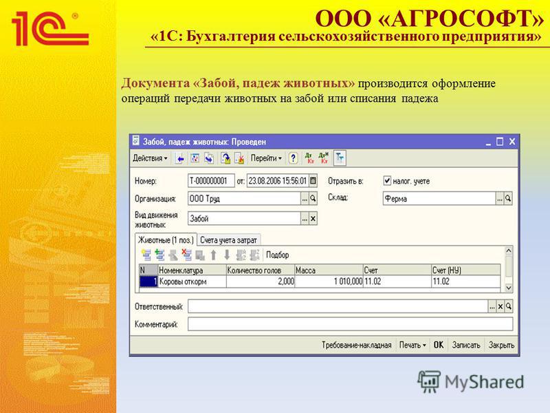Open Склад selection via ellipsis button
The height and width of the screenshot is (413, 550).
click(x=500, y=199)
